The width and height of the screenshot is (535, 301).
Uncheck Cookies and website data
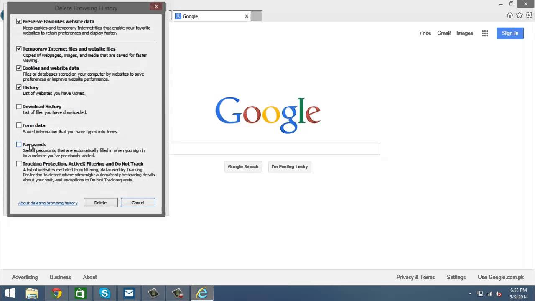[x=19, y=68]
